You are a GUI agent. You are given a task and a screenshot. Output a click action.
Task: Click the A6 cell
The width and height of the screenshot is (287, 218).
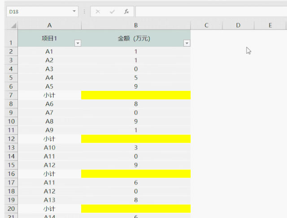pyautogui.click(x=49, y=104)
